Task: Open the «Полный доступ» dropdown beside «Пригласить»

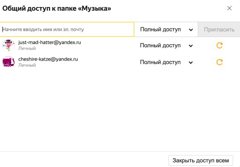Action: [x=166, y=29]
